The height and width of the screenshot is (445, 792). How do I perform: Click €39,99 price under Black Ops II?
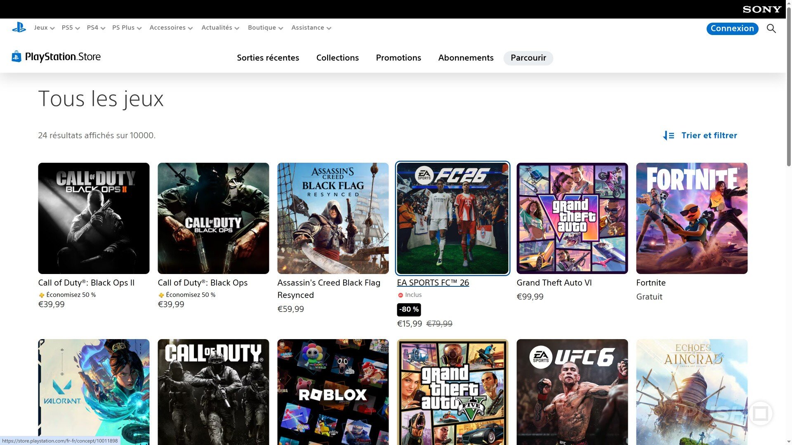tap(52, 304)
